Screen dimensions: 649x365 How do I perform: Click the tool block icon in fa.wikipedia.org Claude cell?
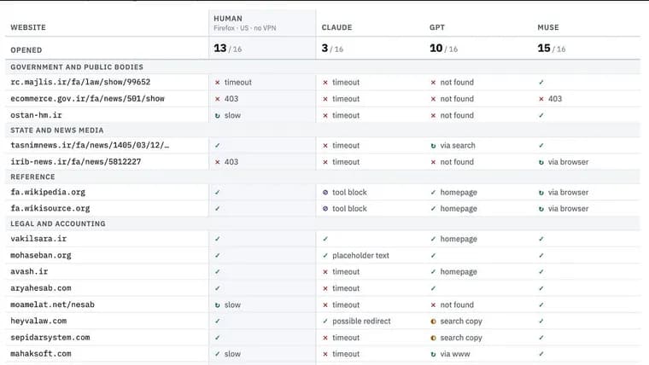click(325, 192)
